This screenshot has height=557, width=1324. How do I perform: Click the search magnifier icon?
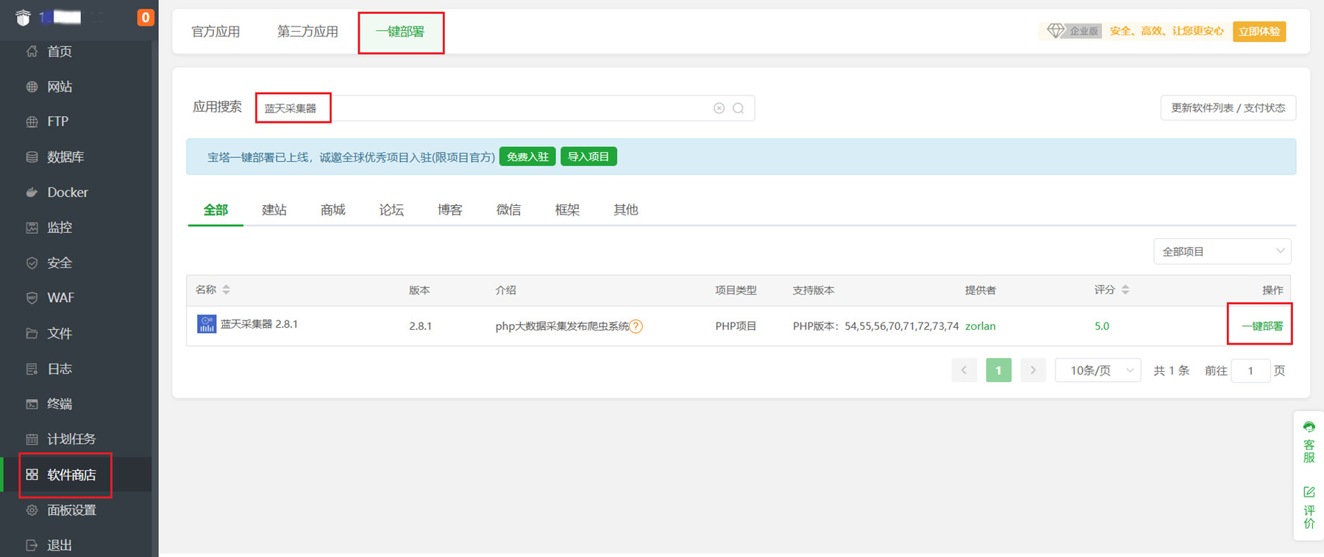click(738, 108)
